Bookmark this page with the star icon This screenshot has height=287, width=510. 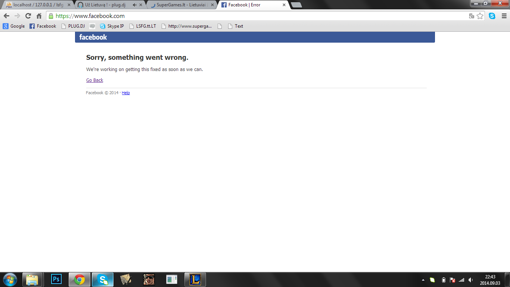pyautogui.click(x=480, y=16)
